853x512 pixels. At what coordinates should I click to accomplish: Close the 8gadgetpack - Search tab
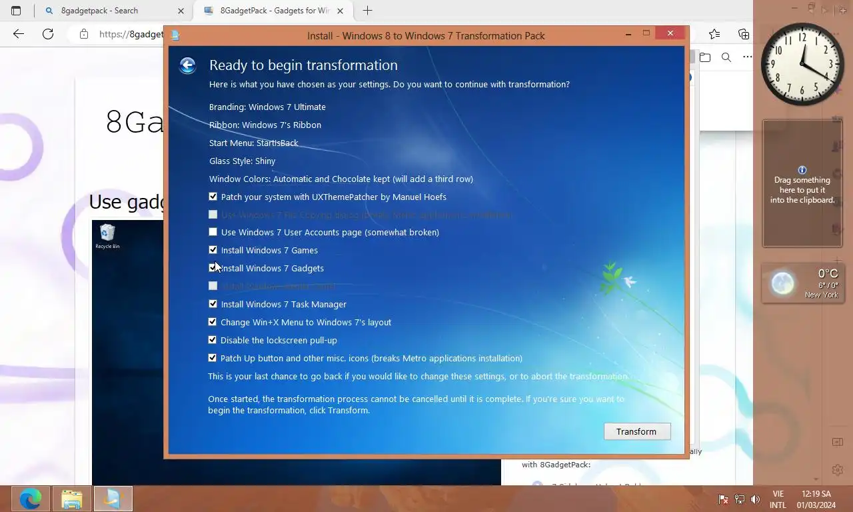[x=181, y=11]
